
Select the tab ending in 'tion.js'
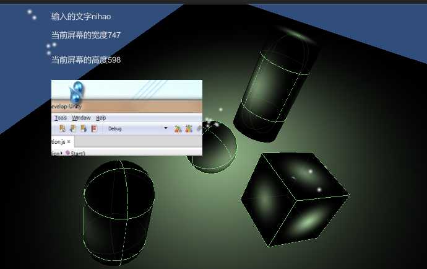click(x=63, y=141)
